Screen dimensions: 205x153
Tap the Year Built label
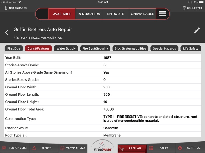pyautogui.click(x=13, y=57)
